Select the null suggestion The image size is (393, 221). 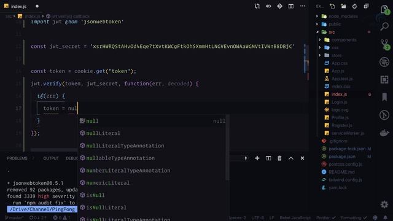pos(152,121)
